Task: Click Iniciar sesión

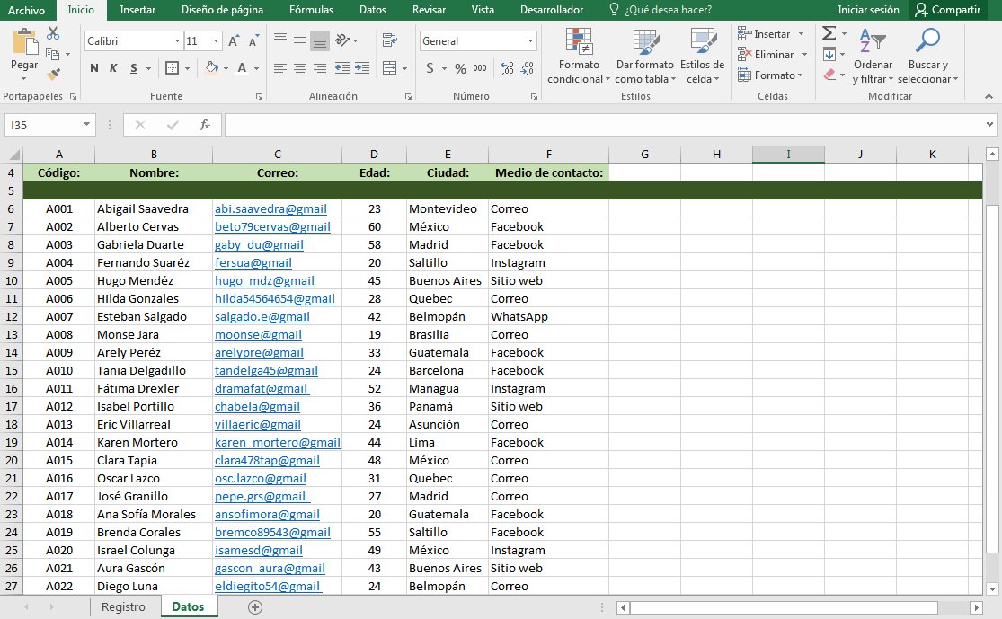Action: [868, 10]
